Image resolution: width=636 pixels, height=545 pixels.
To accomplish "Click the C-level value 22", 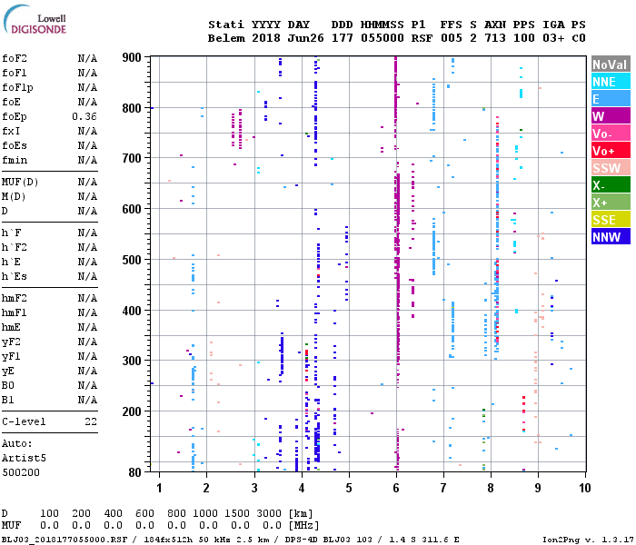I will [91, 421].
